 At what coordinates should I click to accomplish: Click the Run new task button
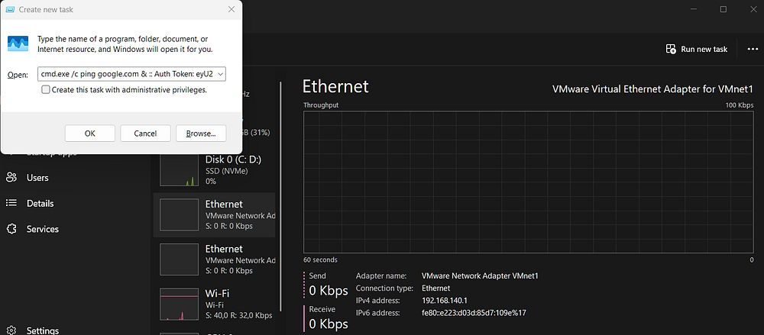[696, 49]
